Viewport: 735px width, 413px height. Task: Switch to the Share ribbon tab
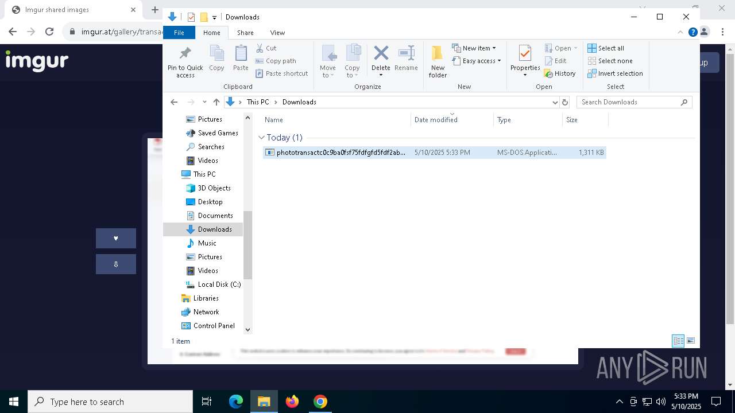coord(245,33)
